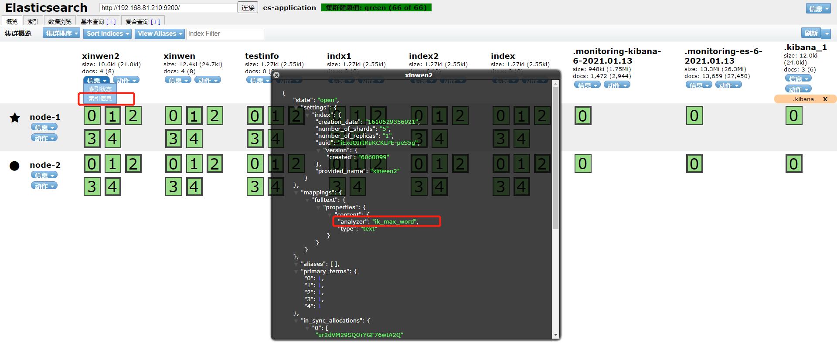Open the top-right 信息 dropdown
This screenshot has height=343, width=837.
coord(818,9)
